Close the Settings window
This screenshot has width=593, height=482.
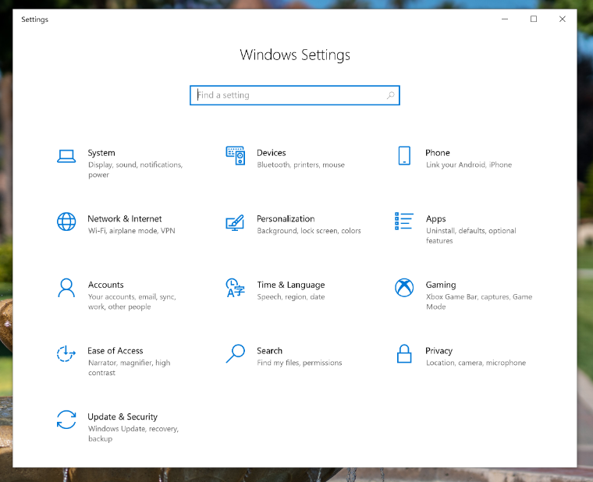pyautogui.click(x=563, y=19)
